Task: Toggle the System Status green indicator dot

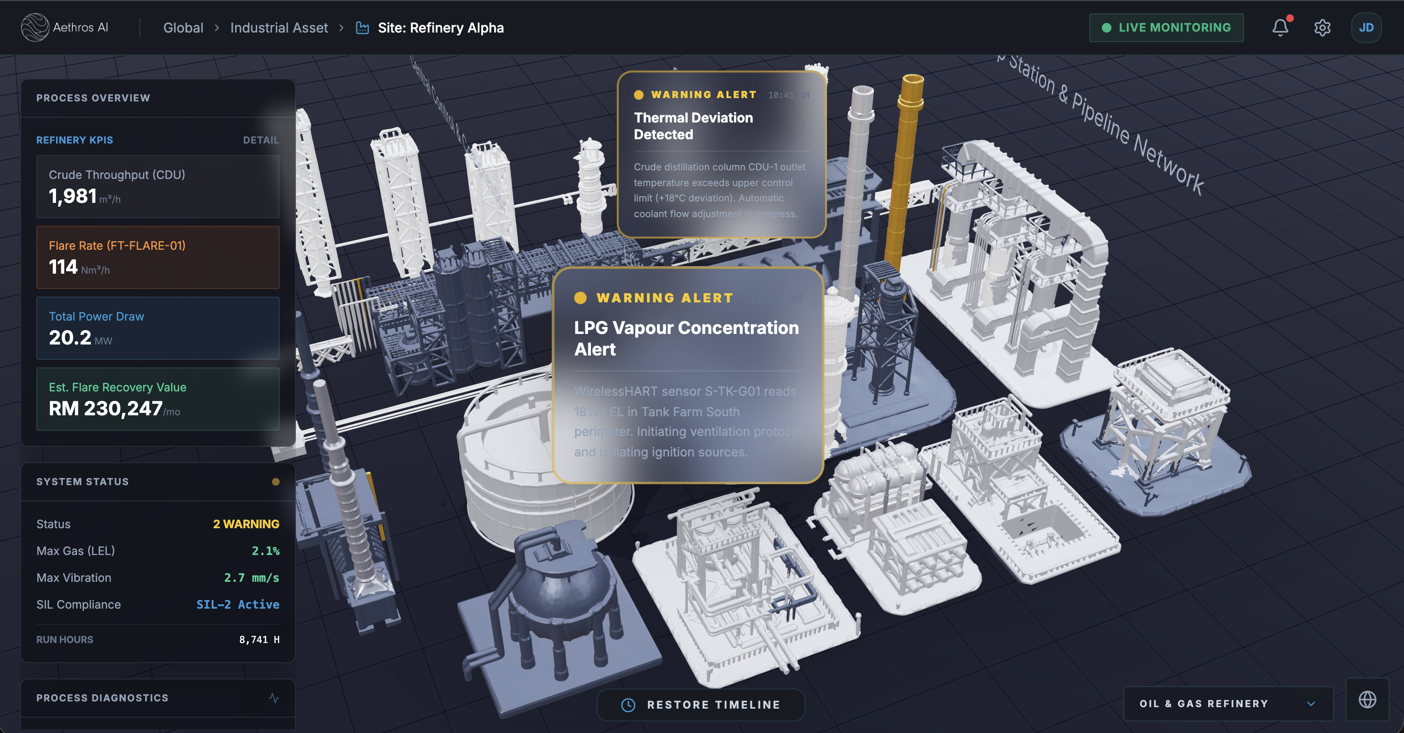Action: (x=276, y=481)
